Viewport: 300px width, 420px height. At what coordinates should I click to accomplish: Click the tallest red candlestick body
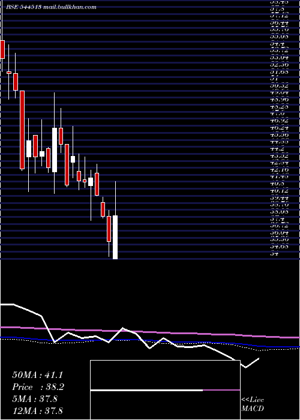(x=22, y=130)
